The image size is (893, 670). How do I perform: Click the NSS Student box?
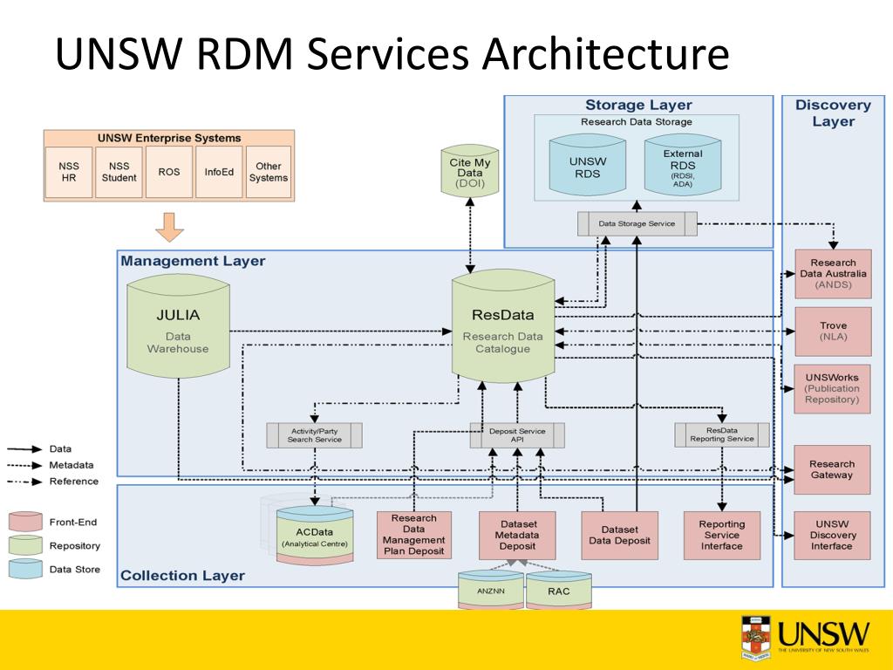[x=119, y=172]
